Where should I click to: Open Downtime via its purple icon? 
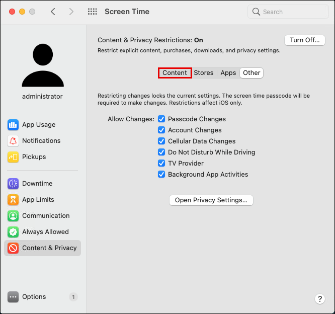coord(13,184)
